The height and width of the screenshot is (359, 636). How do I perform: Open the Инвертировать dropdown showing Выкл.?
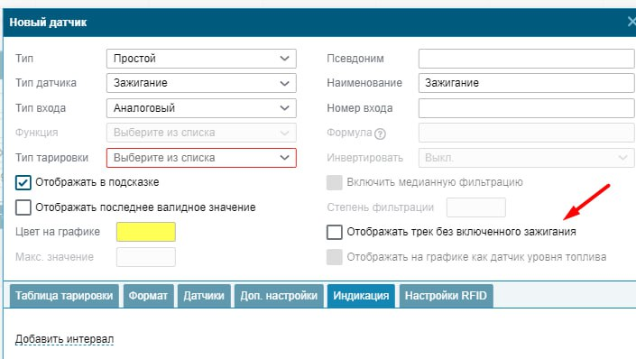[526, 158]
